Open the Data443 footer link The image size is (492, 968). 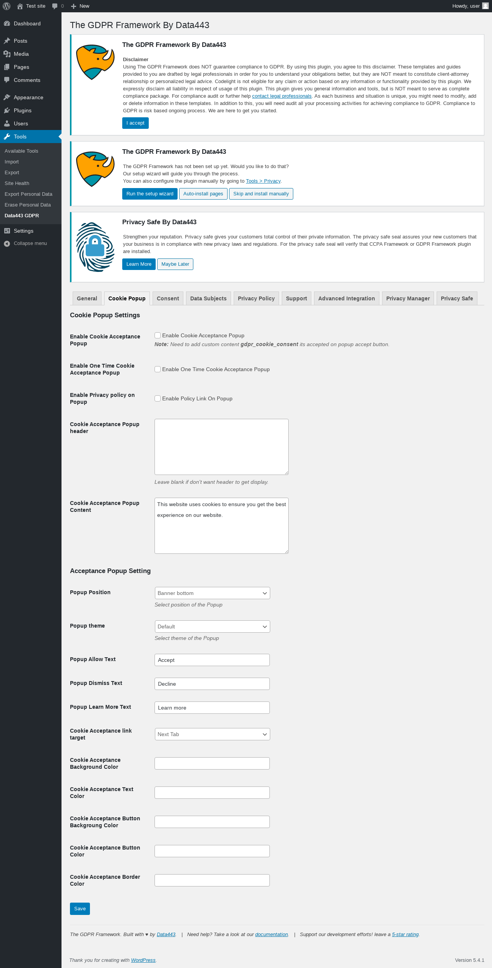[166, 935]
